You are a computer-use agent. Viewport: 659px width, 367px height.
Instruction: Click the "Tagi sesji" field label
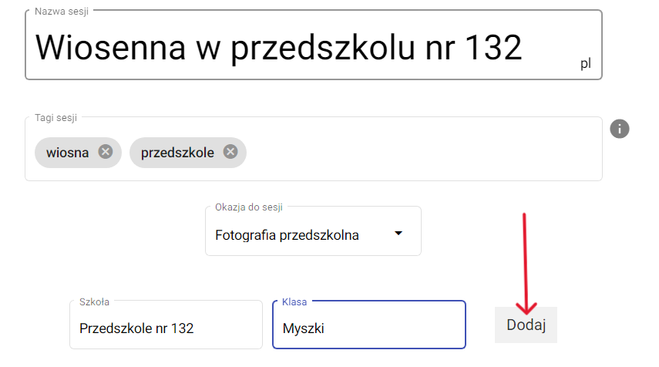pyautogui.click(x=56, y=118)
